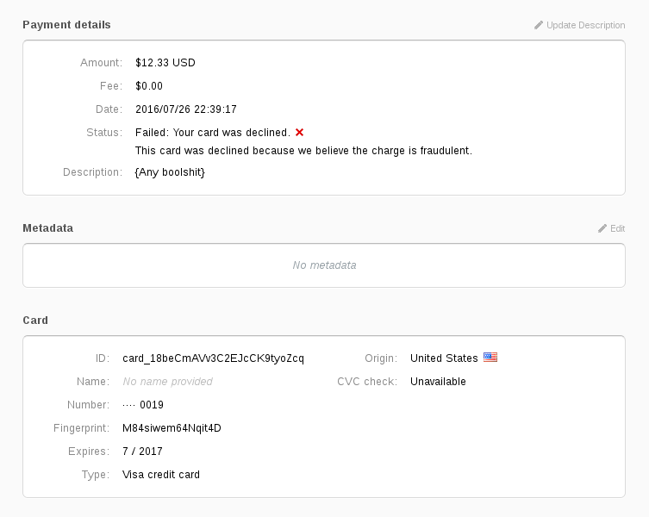Click 'No name provided' in the Card section
This screenshot has height=517, width=649.
167,382
